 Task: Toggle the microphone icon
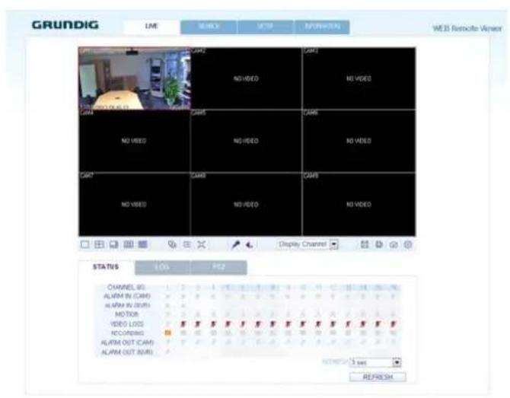coord(235,244)
